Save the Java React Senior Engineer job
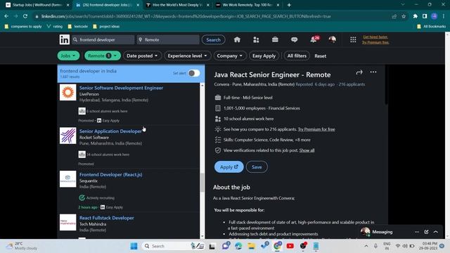The width and height of the screenshot is (450, 253). point(257,167)
